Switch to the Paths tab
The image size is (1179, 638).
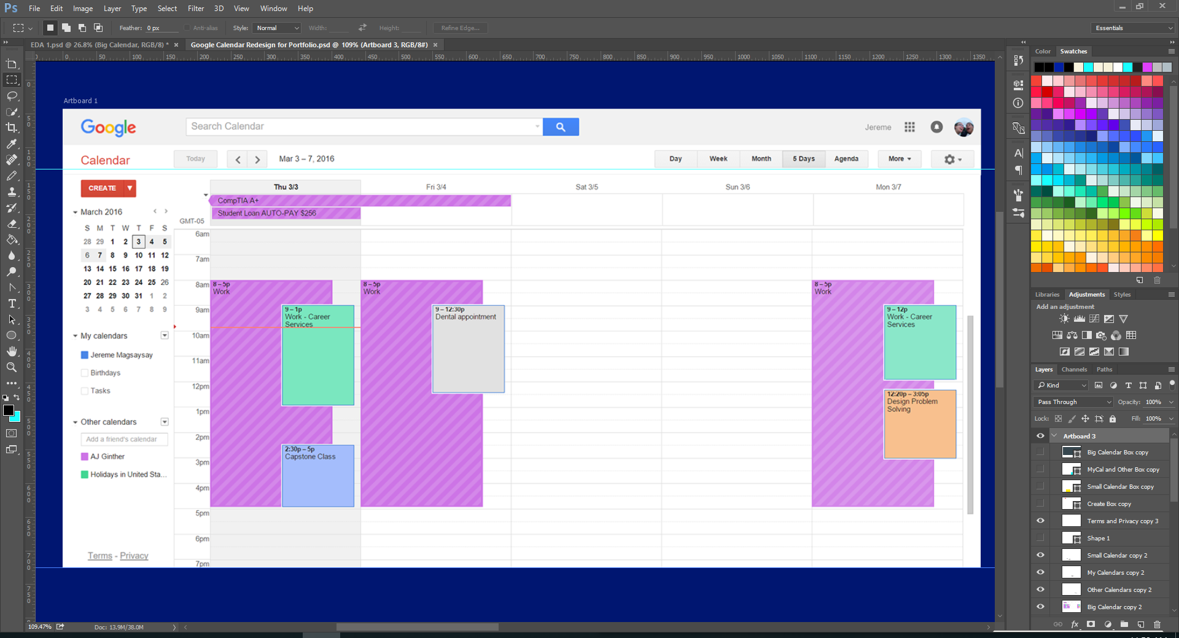(x=1104, y=370)
